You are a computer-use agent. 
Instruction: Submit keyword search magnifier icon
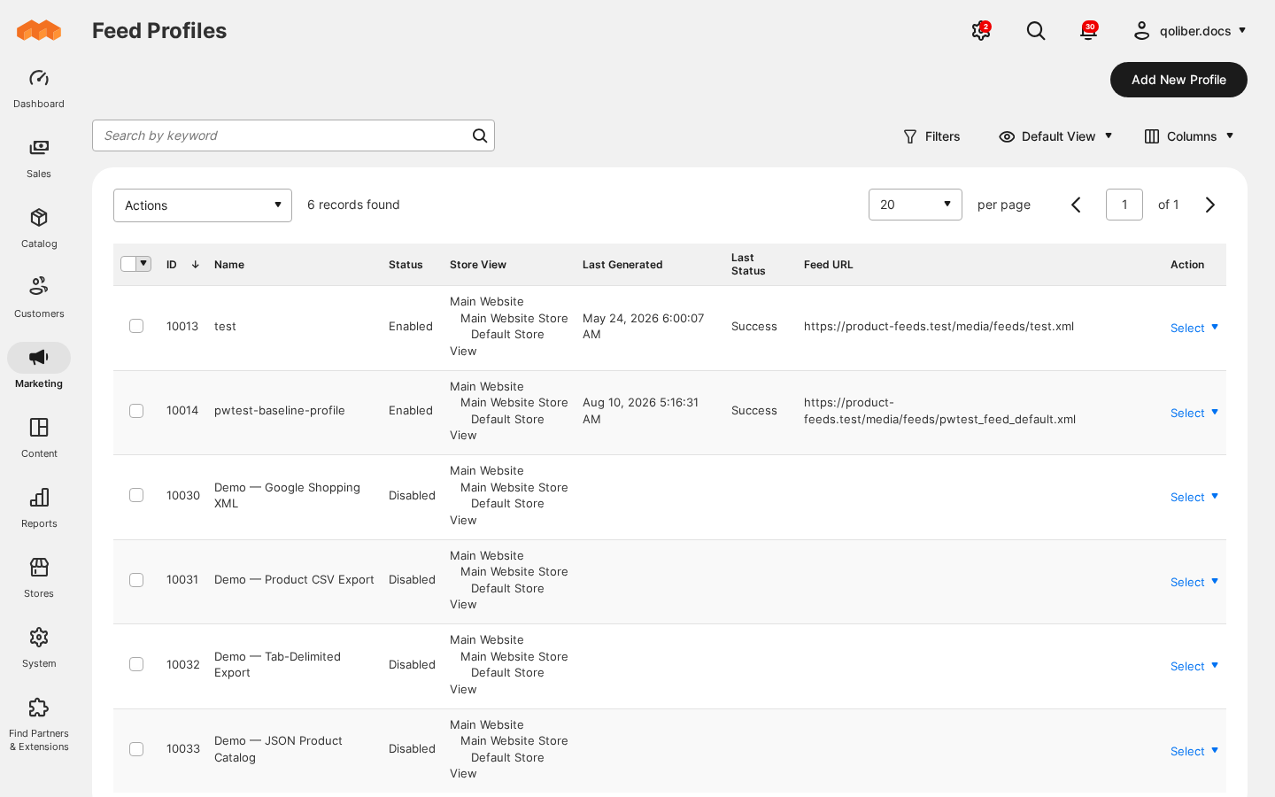[480, 135]
